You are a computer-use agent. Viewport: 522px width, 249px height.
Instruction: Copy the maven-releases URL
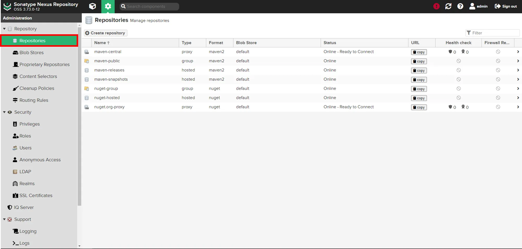pyautogui.click(x=419, y=71)
